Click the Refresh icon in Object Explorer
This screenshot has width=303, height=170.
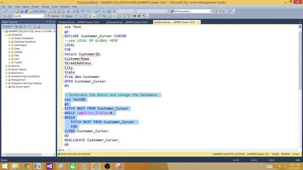34,26
